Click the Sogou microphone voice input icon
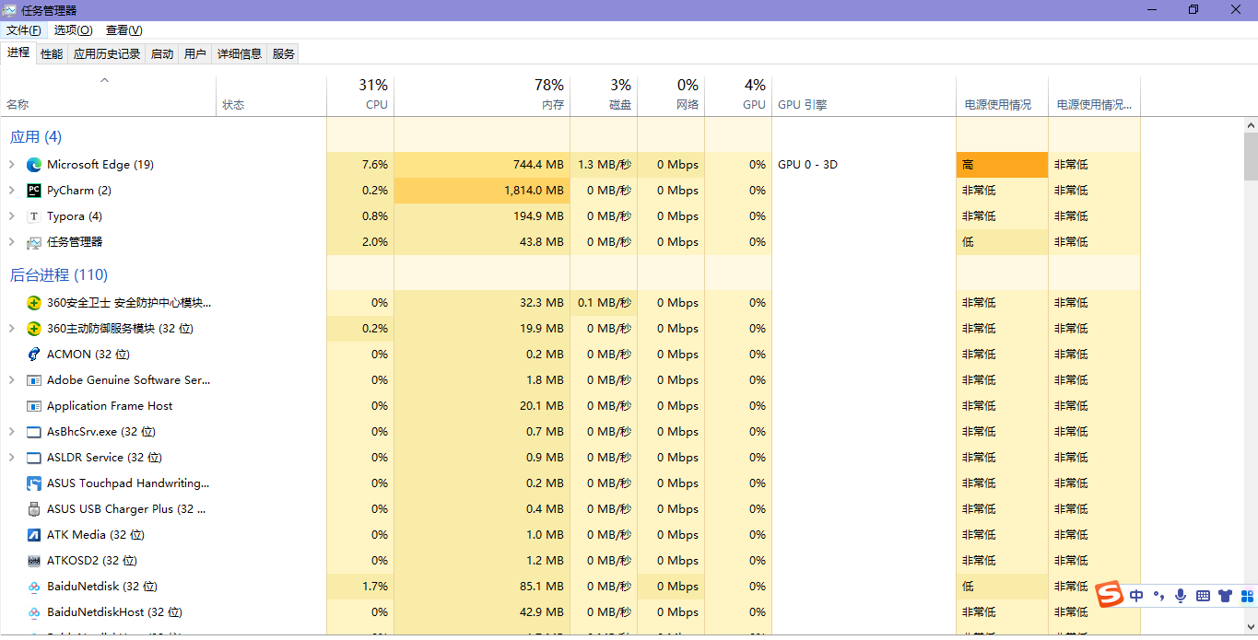This screenshot has height=640, width=1258. pos(1180,596)
